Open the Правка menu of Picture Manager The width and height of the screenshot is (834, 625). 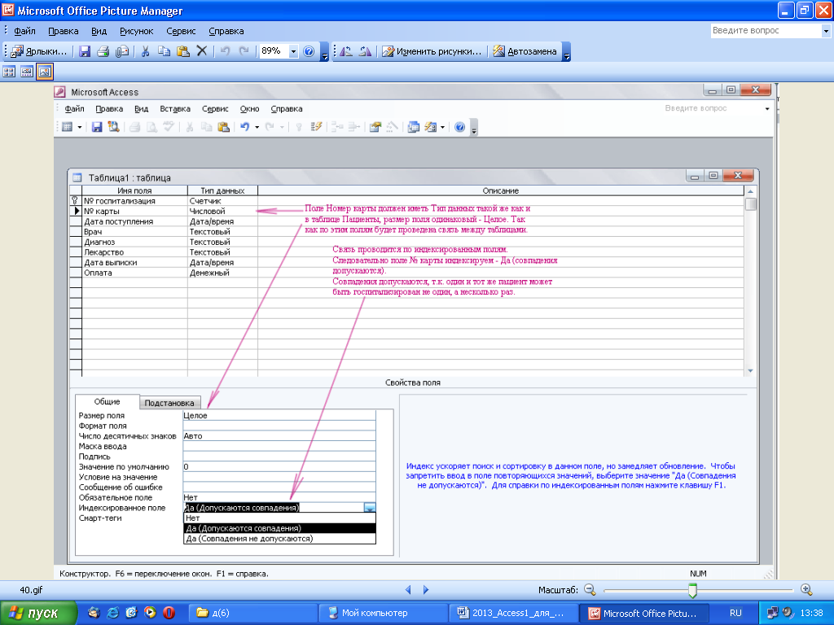pos(64,32)
